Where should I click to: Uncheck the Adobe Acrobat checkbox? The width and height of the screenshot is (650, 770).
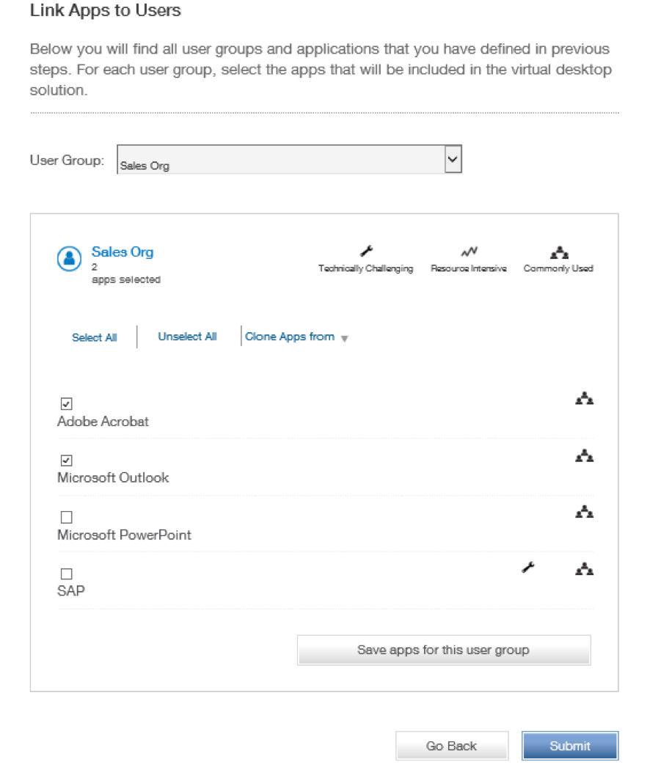[66, 404]
